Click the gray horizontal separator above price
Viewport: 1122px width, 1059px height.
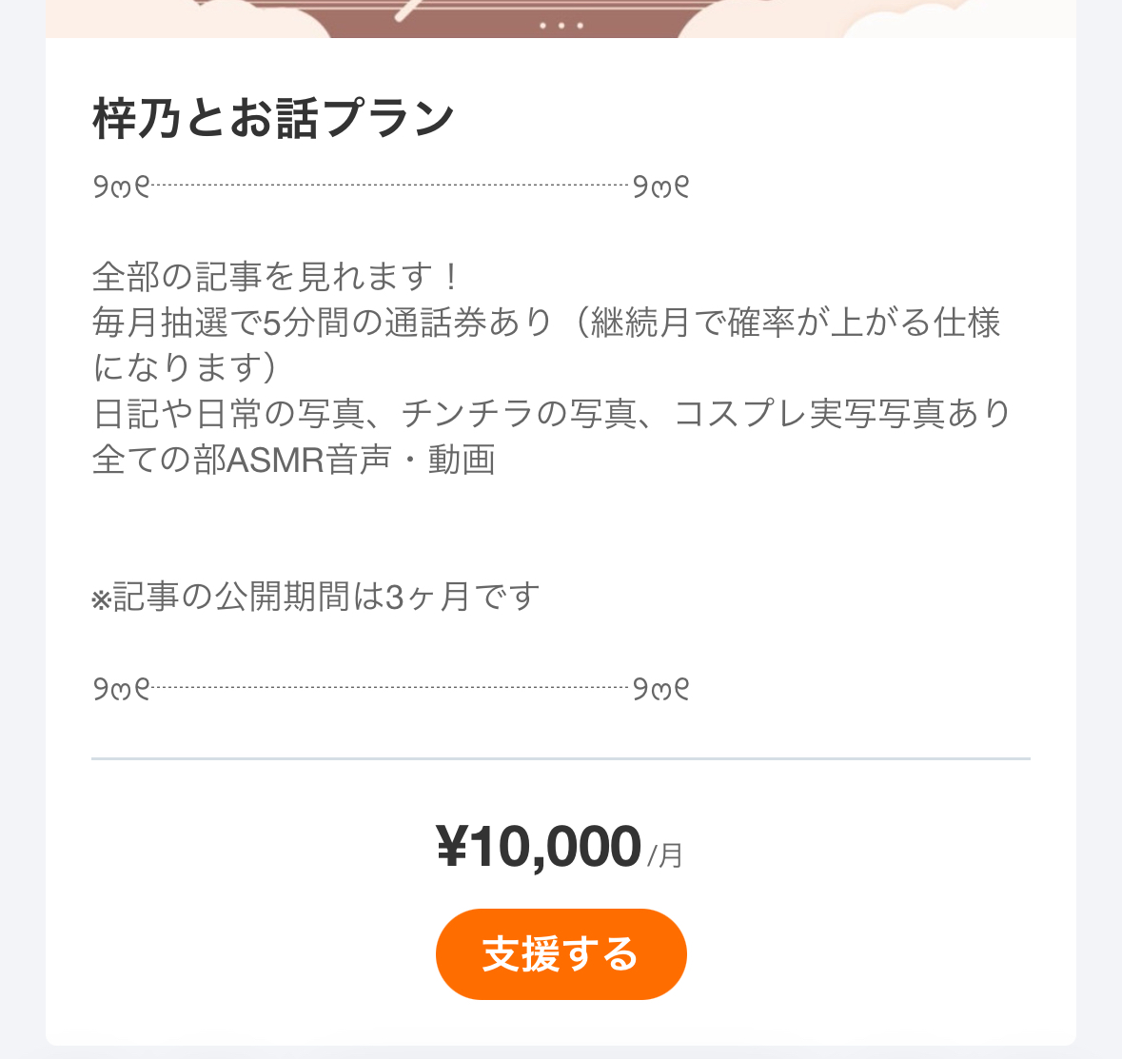[561, 759]
